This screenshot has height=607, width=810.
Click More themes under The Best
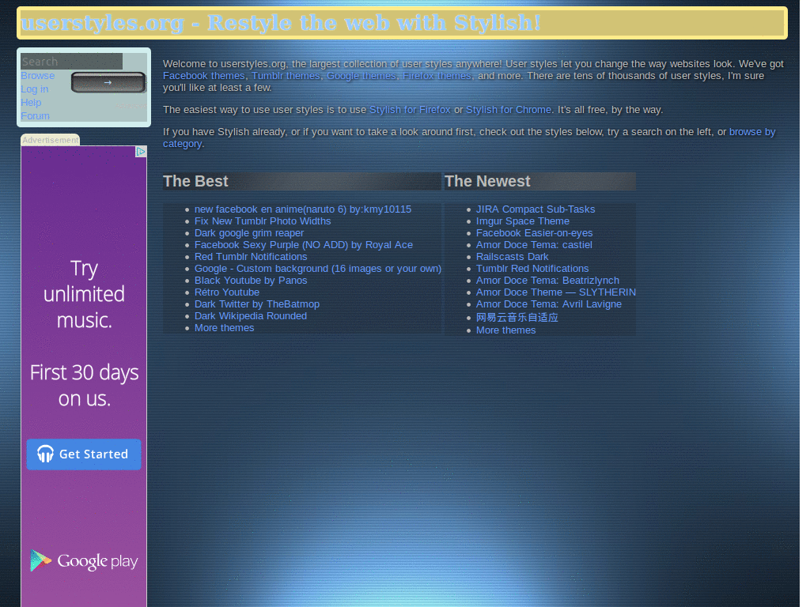pos(224,328)
